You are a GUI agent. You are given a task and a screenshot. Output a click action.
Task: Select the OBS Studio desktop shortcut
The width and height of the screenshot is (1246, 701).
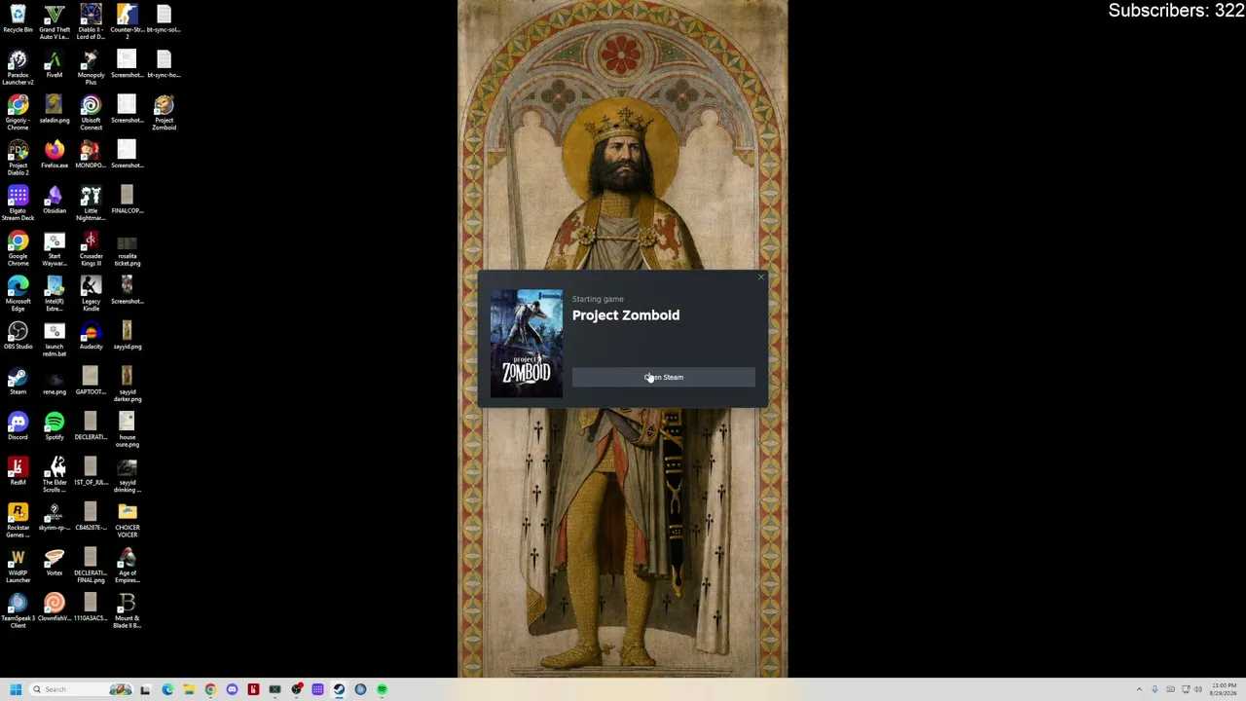click(18, 336)
